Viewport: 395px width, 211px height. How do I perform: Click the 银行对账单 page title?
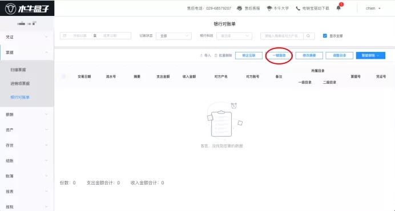224,24
